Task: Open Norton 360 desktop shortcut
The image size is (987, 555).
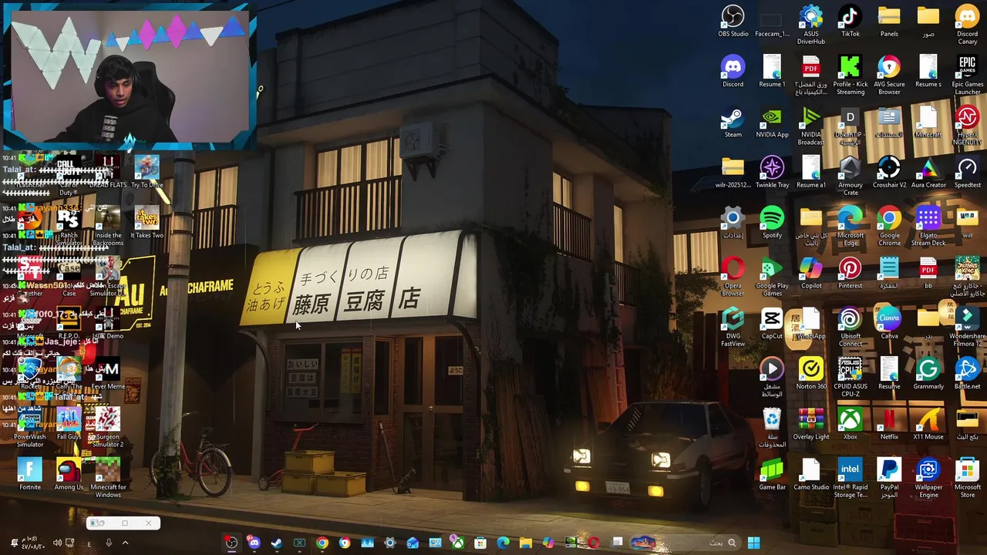Action: 810,374
